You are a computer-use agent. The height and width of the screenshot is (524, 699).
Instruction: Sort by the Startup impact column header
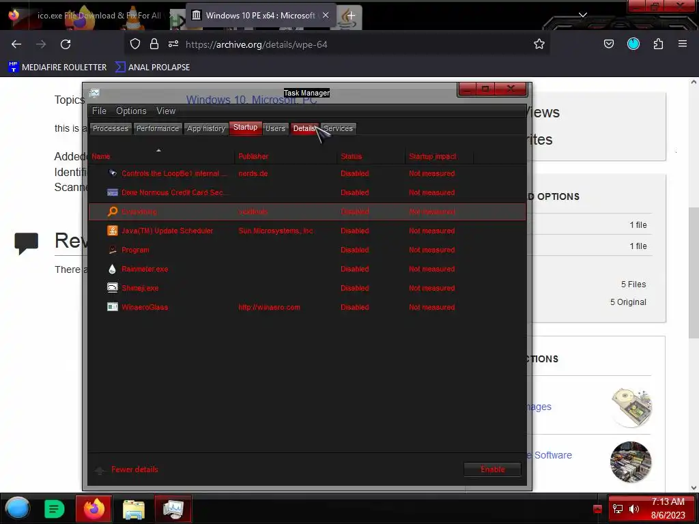[439, 156]
